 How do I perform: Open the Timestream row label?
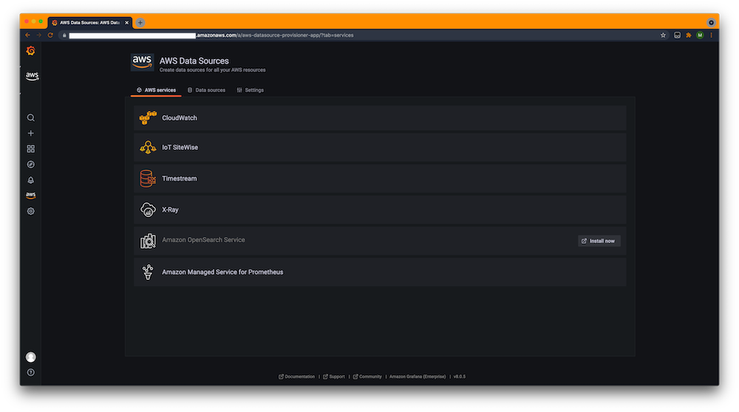(x=180, y=179)
